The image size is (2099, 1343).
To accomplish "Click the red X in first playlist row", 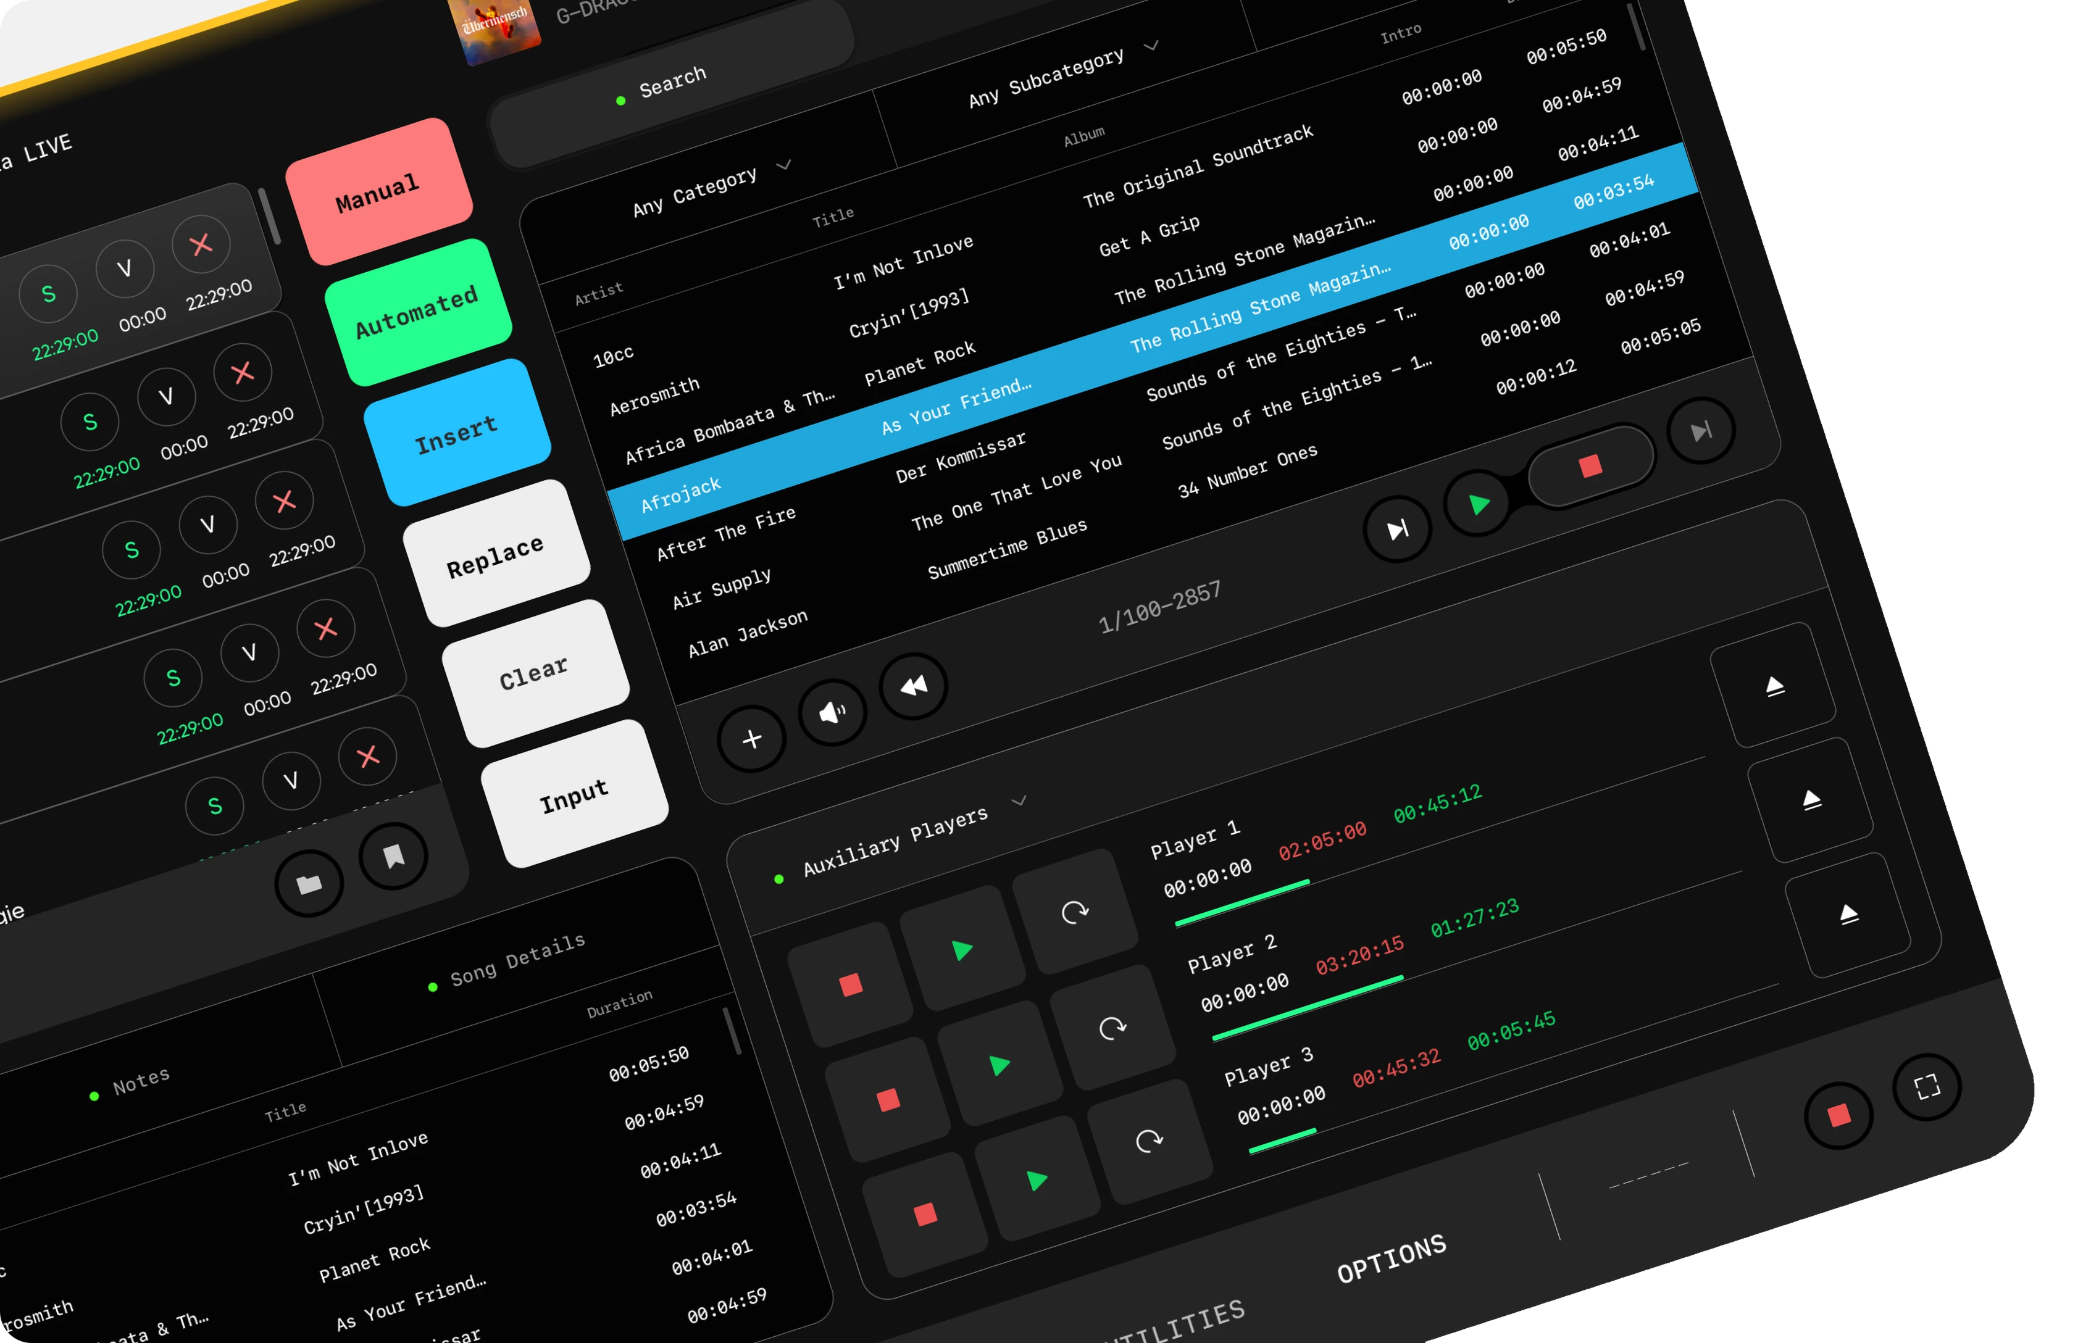I will coord(201,244).
